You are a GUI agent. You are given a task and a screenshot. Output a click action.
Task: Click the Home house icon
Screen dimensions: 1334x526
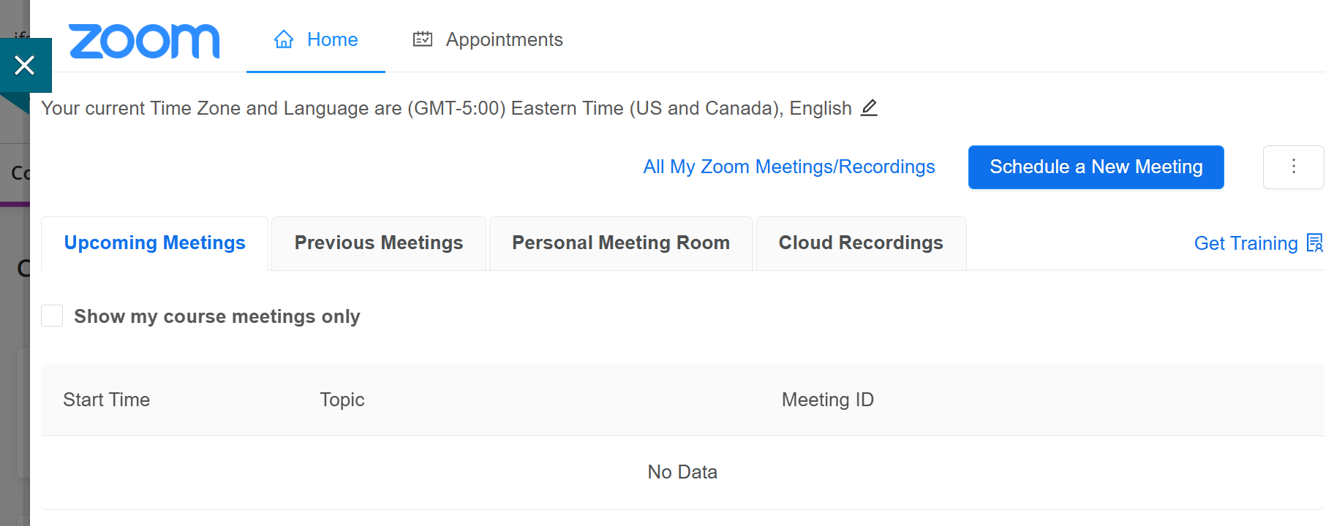click(284, 39)
